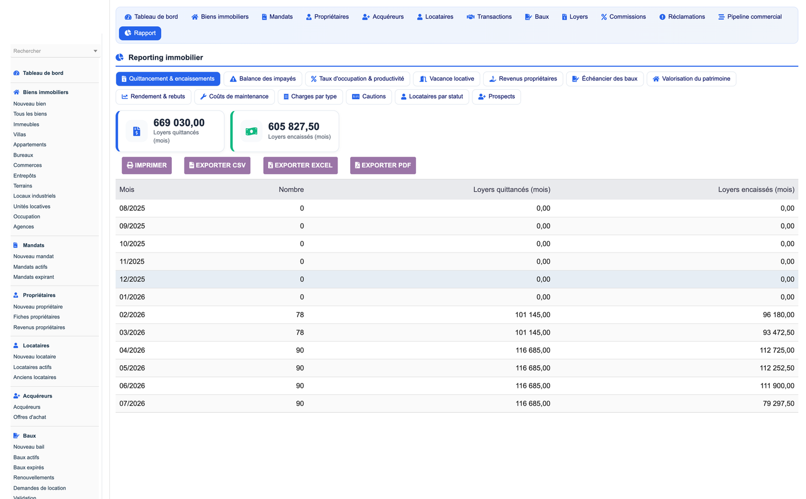Open the Prospects report tab
Image resolution: width=806 pixels, height=499 pixels.
[496, 96]
